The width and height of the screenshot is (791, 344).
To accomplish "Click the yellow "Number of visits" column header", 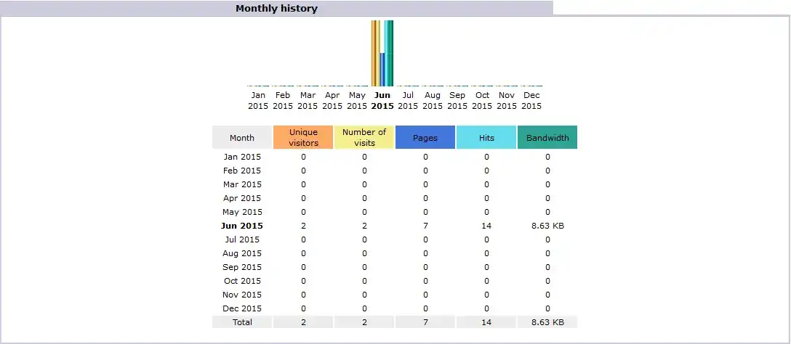I will (x=364, y=137).
